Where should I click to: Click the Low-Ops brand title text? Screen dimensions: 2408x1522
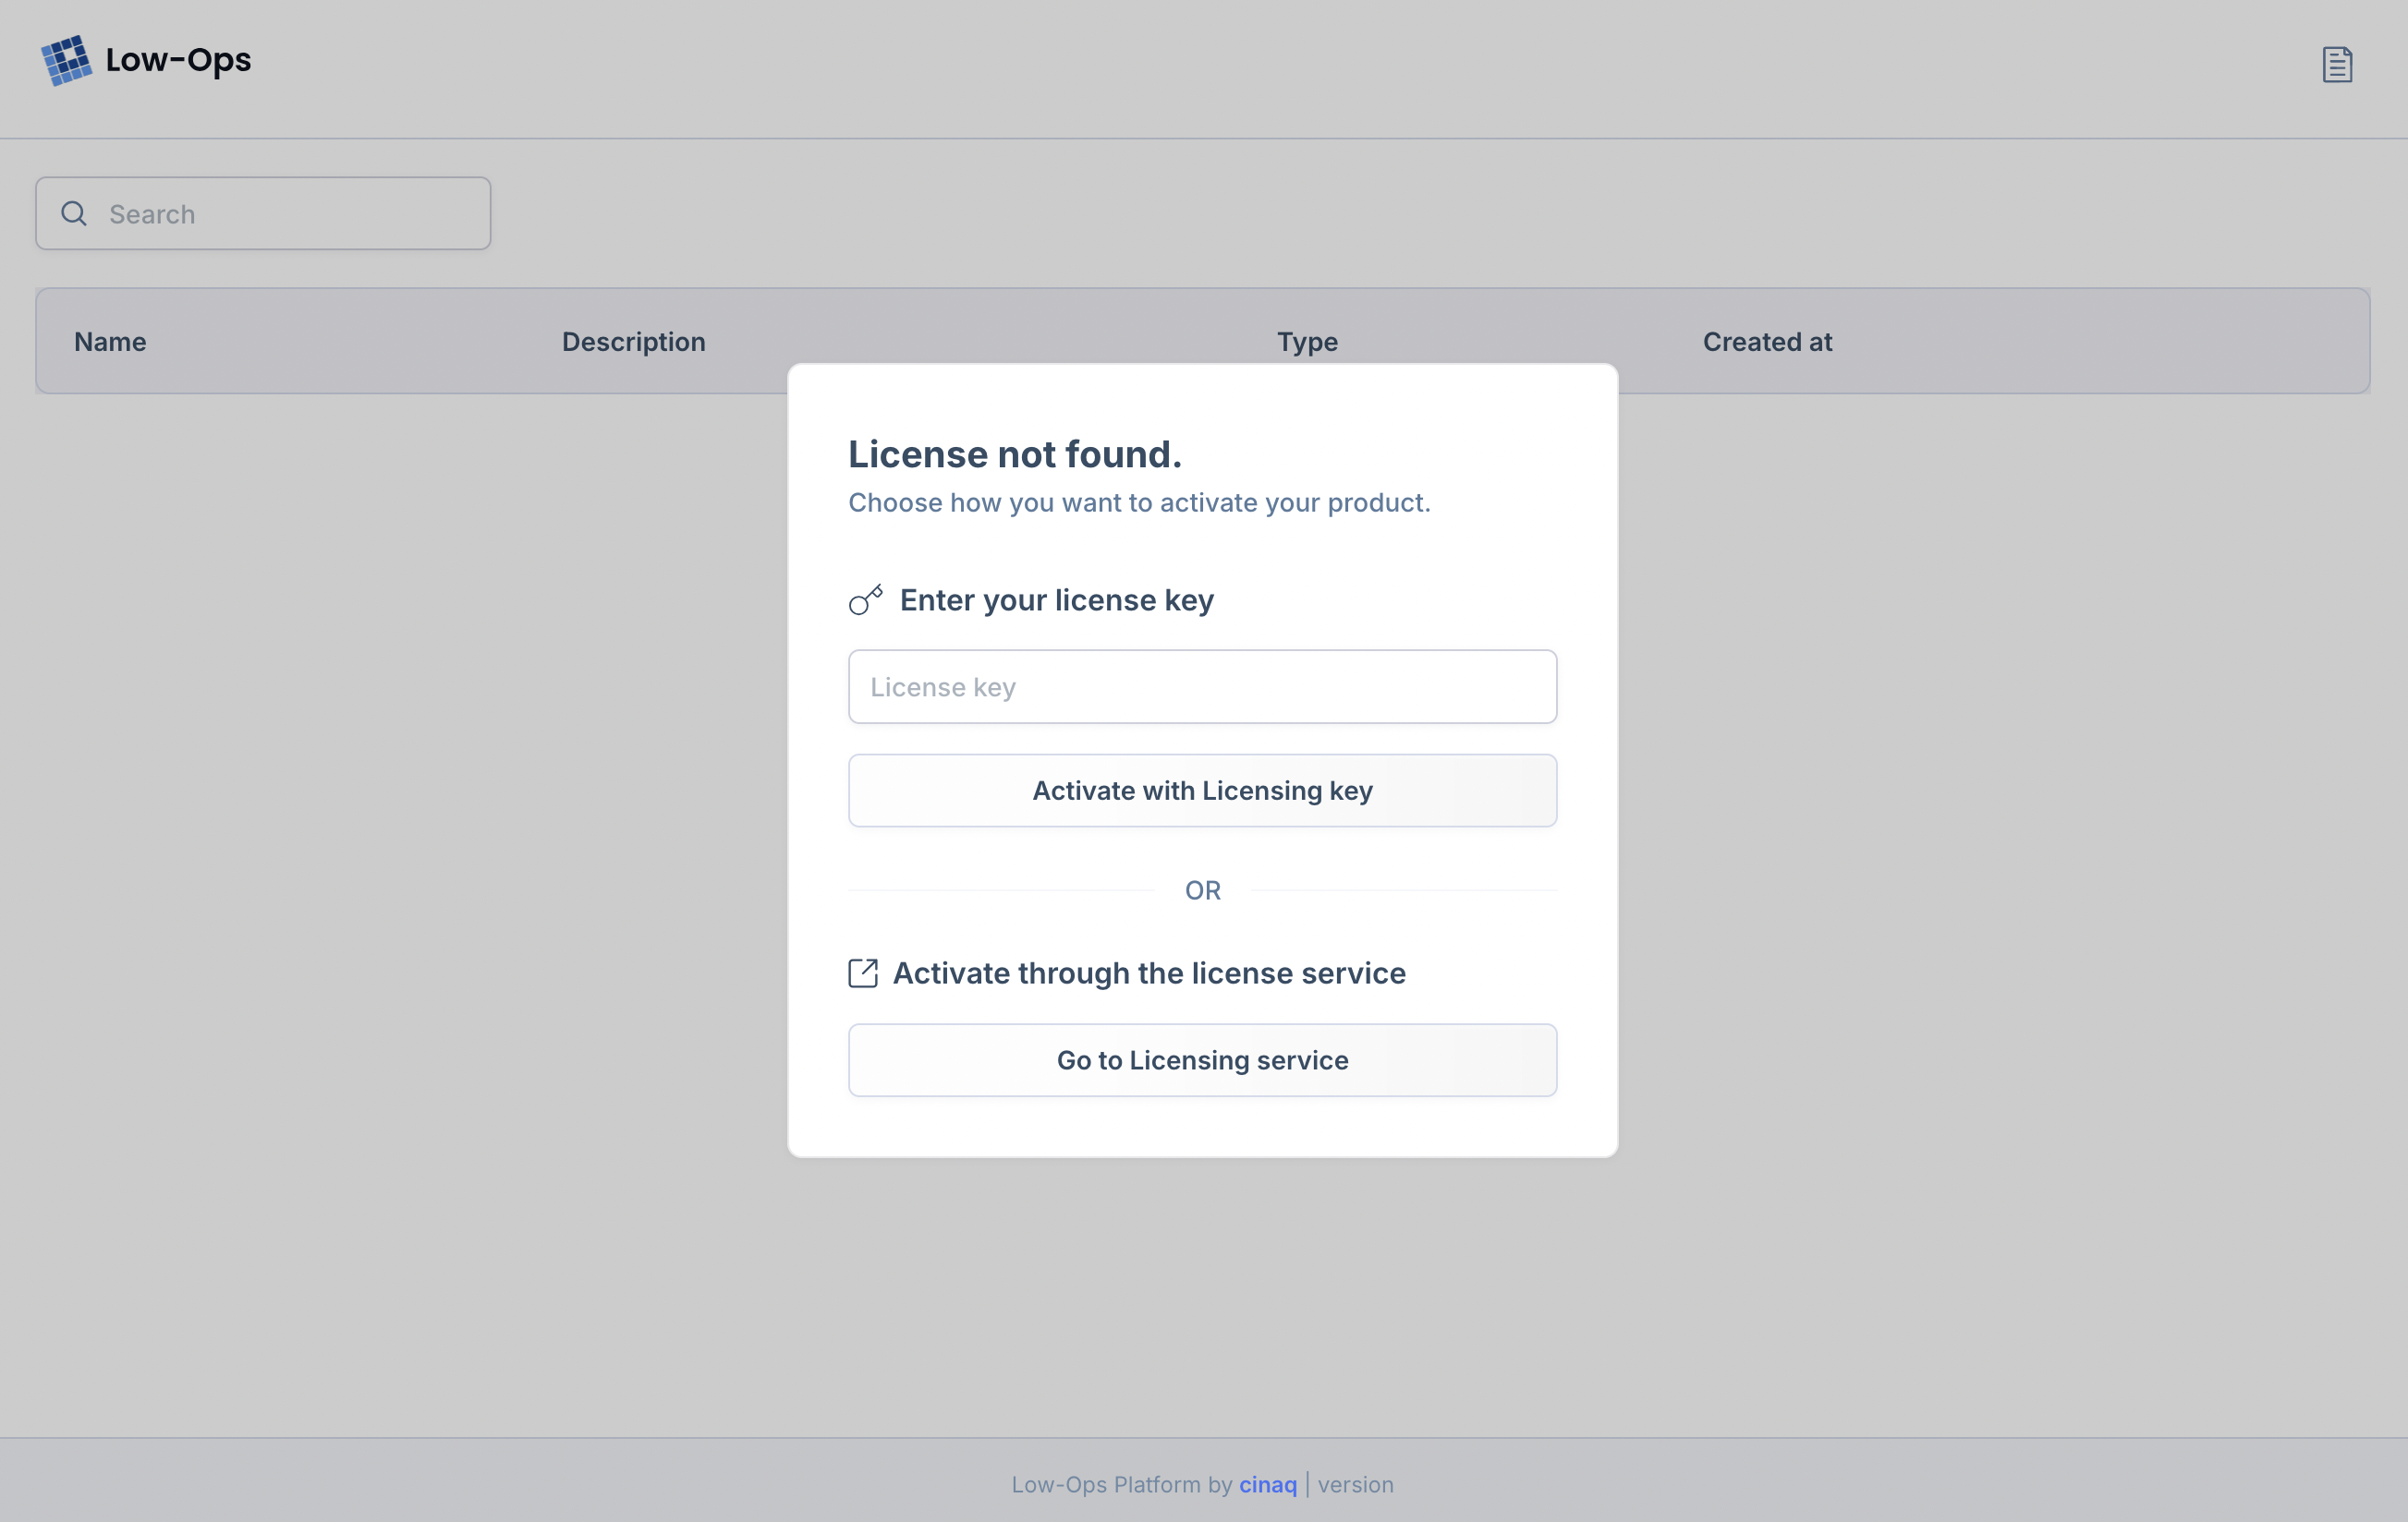[x=178, y=60]
